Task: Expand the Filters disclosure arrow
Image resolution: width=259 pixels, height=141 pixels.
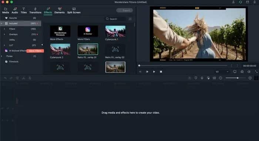Action: 4,29
